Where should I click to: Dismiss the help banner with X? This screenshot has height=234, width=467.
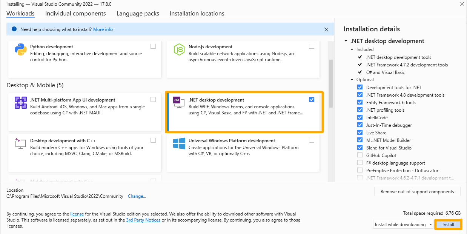[326, 29]
